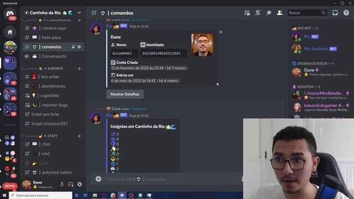Toggle microphone mute in user panel
Viewport: 354px width, 199px height.
62,184
